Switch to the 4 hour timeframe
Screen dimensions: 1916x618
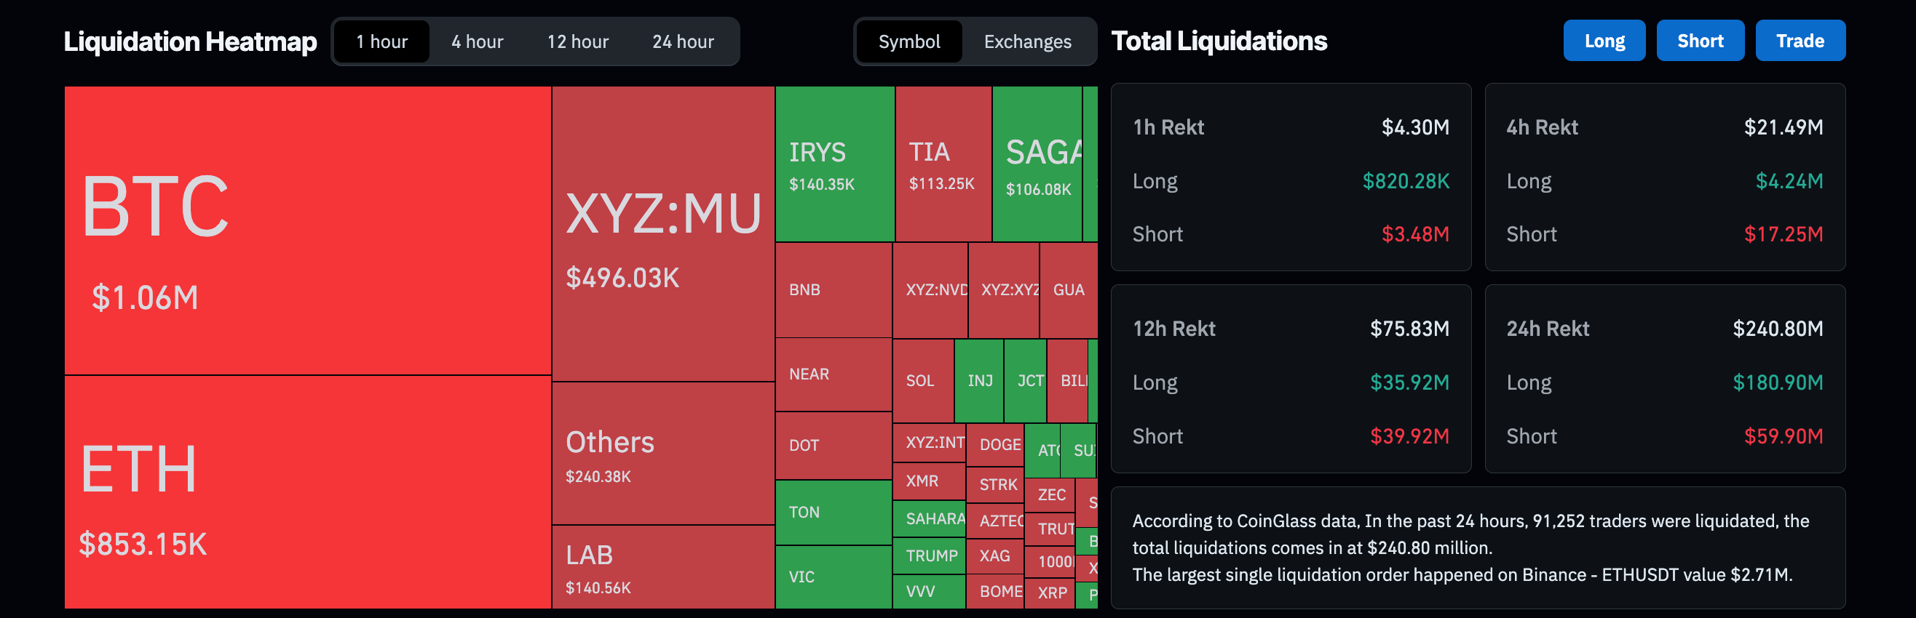tap(477, 41)
